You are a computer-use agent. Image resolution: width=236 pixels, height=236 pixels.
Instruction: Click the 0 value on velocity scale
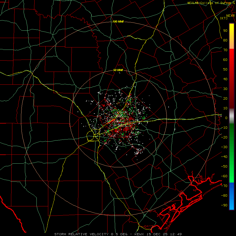pos(226,118)
